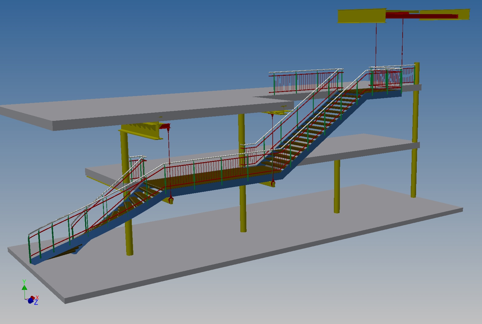Click the red X label on axis triad

pyautogui.click(x=37, y=297)
